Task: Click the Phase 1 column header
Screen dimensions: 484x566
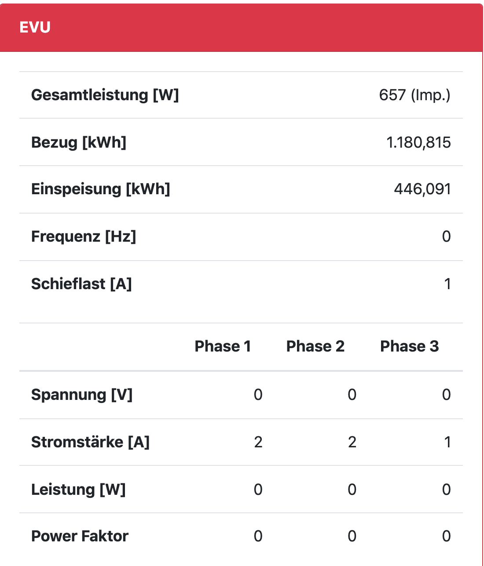Action: coord(223,346)
